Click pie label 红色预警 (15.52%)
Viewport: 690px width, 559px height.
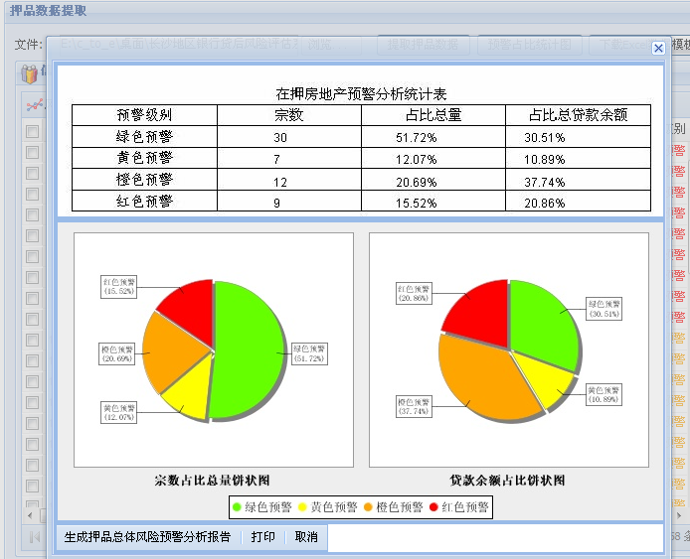pos(119,287)
